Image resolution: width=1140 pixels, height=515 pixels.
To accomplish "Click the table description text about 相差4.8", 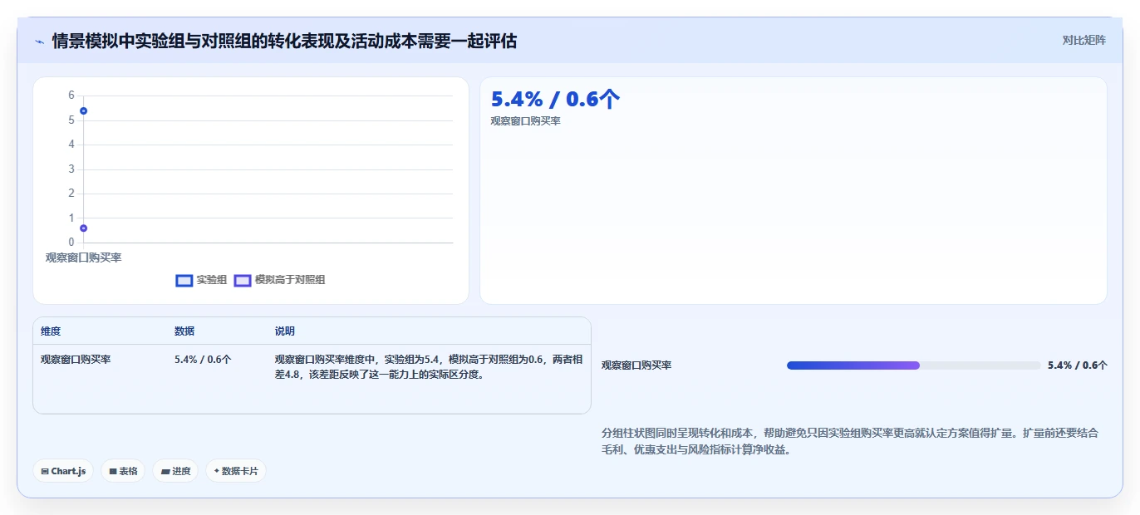I will coord(429,367).
